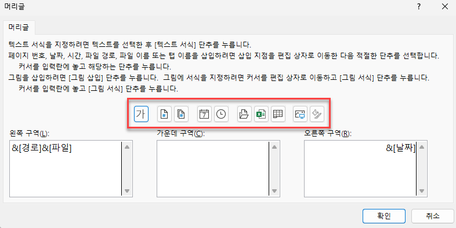Click inside the 왼쪽 구역 text box
This screenshot has width=456, height=228.
point(66,169)
